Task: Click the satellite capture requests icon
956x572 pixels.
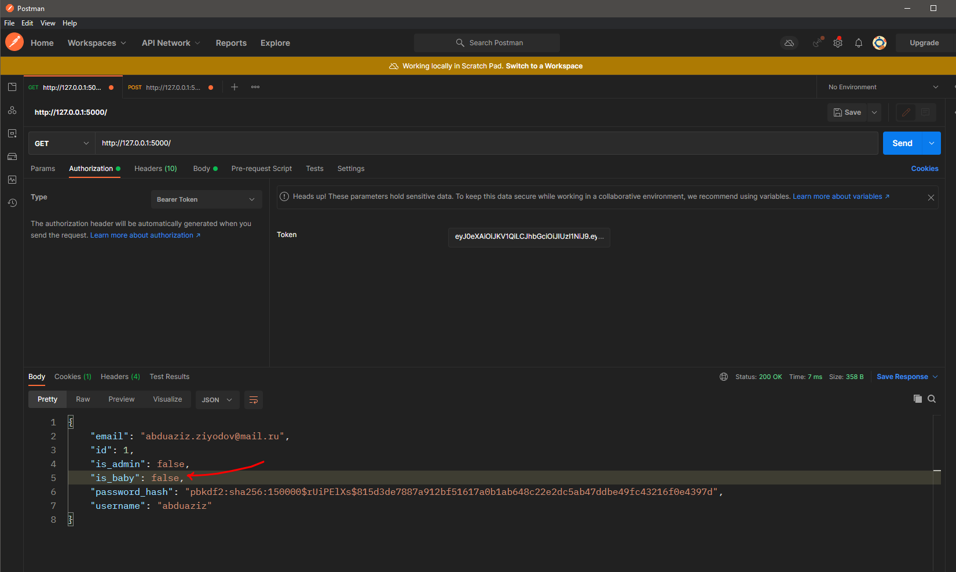Action: [817, 43]
